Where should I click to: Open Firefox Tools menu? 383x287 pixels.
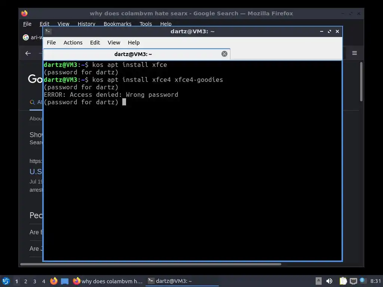click(x=145, y=24)
